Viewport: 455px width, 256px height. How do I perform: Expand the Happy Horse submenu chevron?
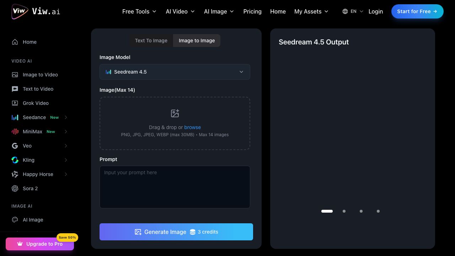tap(66, 174)
